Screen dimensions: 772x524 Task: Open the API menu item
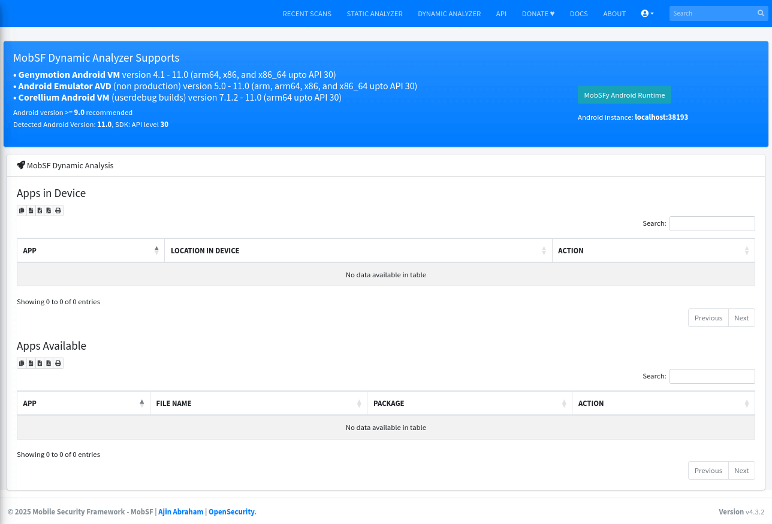[501, 14]
